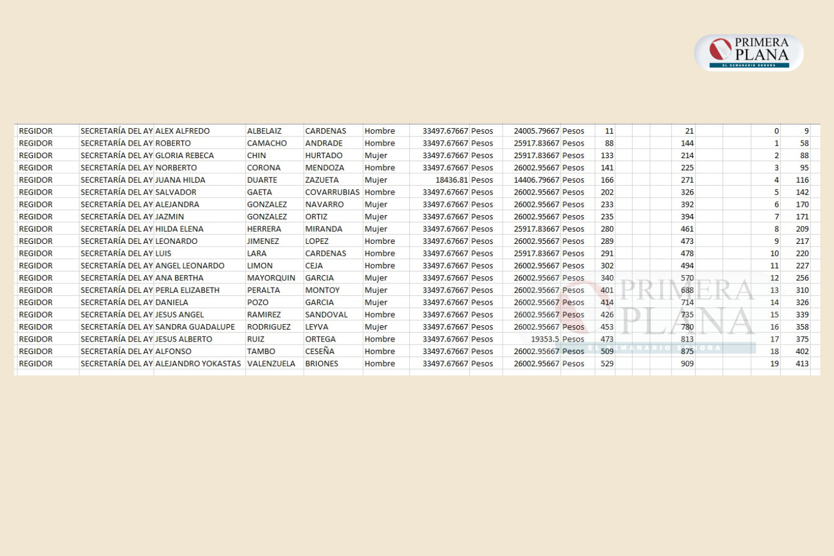This screenshot has width=834, height=556.
Task: Click the 18436.81 salary cell
Action: (x=451, y=180)
